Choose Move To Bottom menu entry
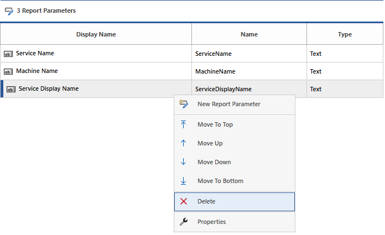This screenshot has height=235, width=385. [220, 181]
